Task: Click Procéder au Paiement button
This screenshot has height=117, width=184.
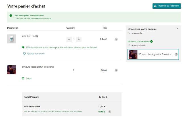Action: point(167,6)
